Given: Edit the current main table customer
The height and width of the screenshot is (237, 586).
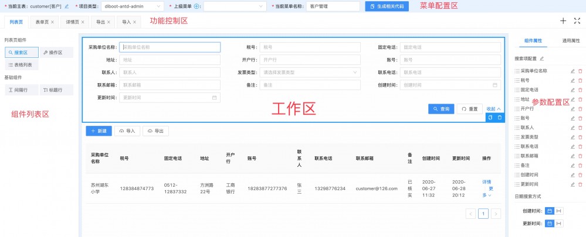Looking at the screenshot, I should 66,6.
